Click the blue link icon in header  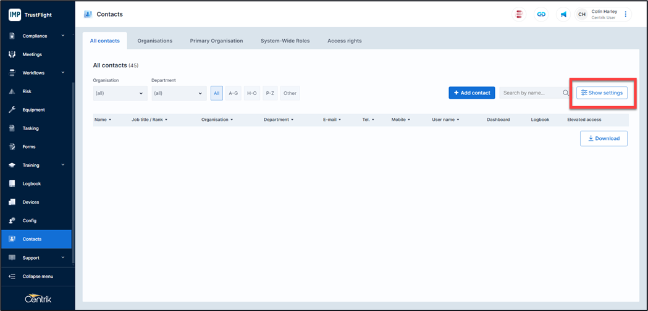pos(541,14)
